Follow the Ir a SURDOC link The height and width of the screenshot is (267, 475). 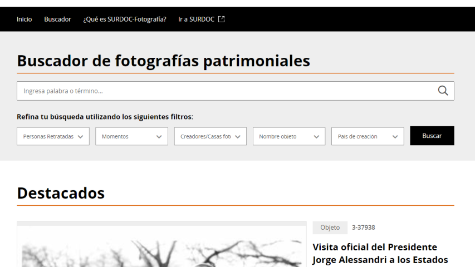coord(202,19)
